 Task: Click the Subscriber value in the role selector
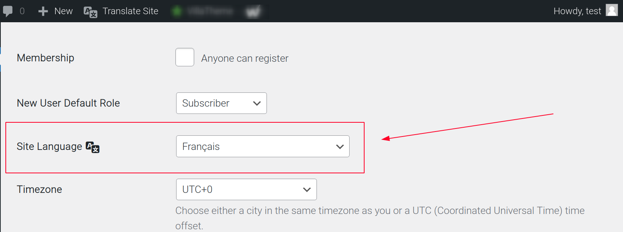(205, 103)
